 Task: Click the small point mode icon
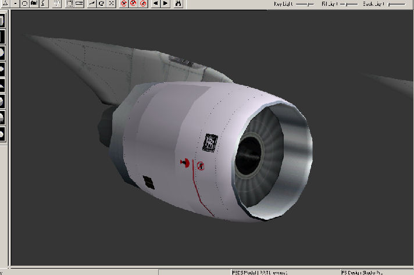point(15,3)
